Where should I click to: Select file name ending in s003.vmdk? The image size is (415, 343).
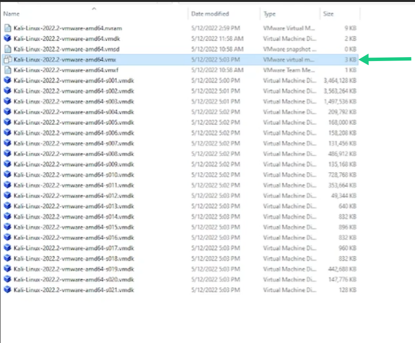pyautogui.click(x=74, y=101)
